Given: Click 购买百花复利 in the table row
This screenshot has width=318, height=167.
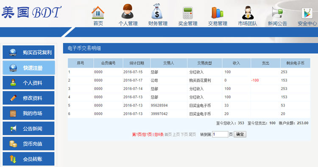Looking at the screenshot, I should [x=200, y=80].
